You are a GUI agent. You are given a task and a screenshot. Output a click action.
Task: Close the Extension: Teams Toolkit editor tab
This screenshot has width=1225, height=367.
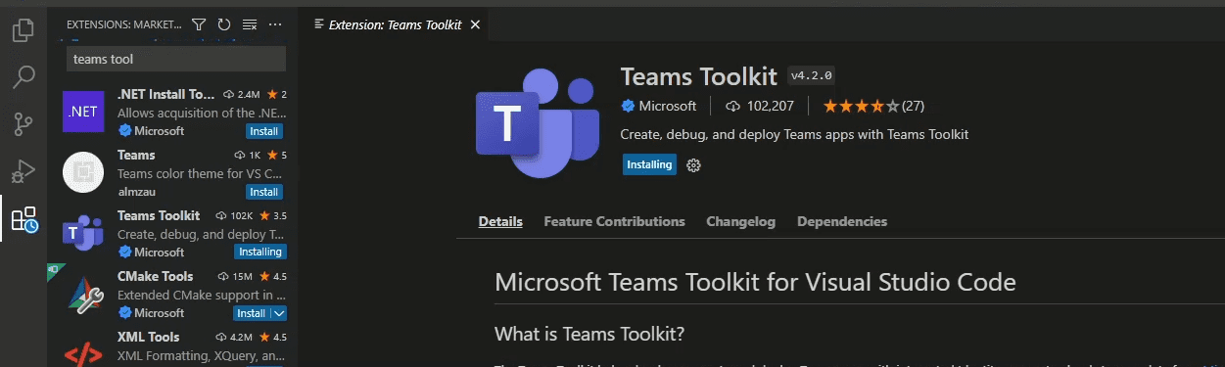476,24
